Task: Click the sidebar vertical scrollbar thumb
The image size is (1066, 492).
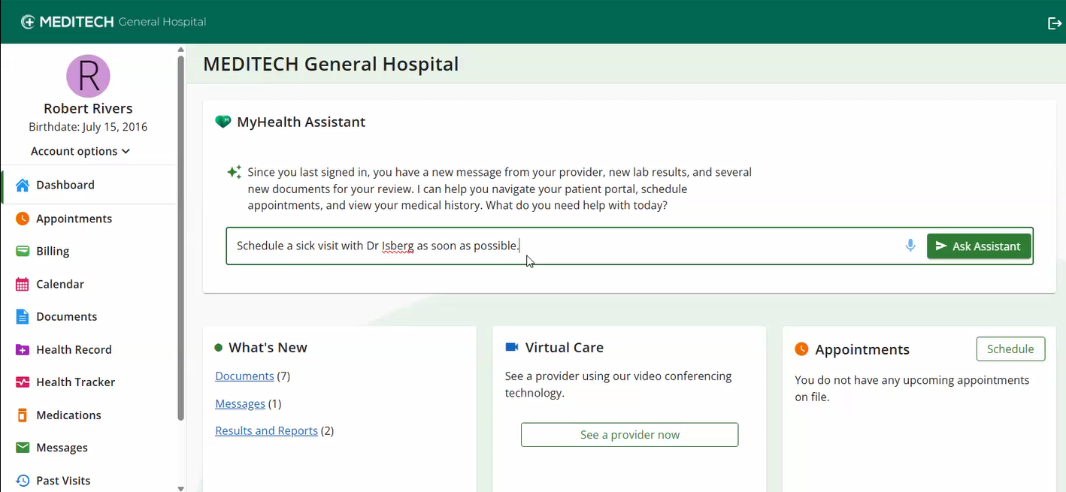Action: pyautogui.click(x=180, y=237)
